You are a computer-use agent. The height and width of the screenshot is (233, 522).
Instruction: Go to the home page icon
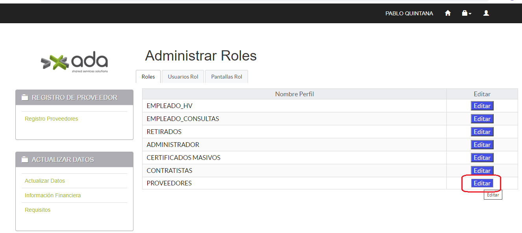(448, 13)
